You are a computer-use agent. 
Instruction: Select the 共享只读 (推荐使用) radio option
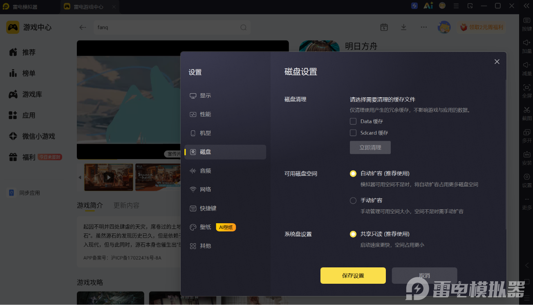pos(353,234)
